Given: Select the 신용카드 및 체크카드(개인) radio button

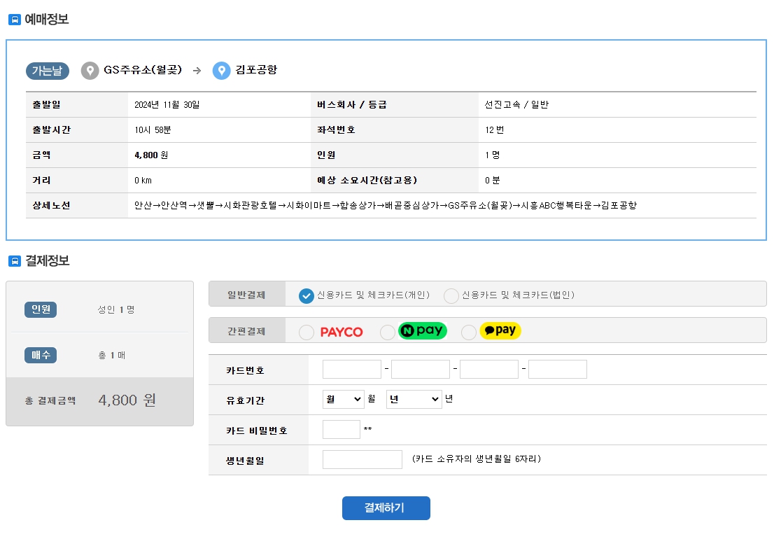Looking at the screenshot, I should click(306, 296).
